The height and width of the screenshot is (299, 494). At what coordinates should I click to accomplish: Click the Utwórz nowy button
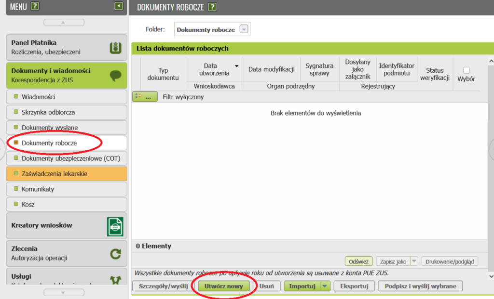[x=223, y=286]
